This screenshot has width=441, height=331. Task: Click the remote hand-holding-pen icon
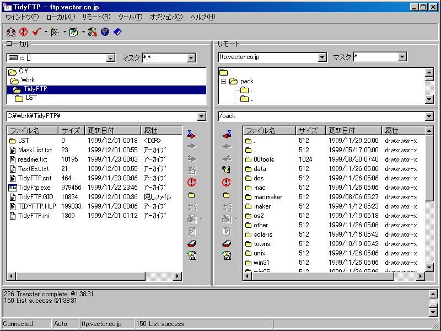click(x=227, y=170)
